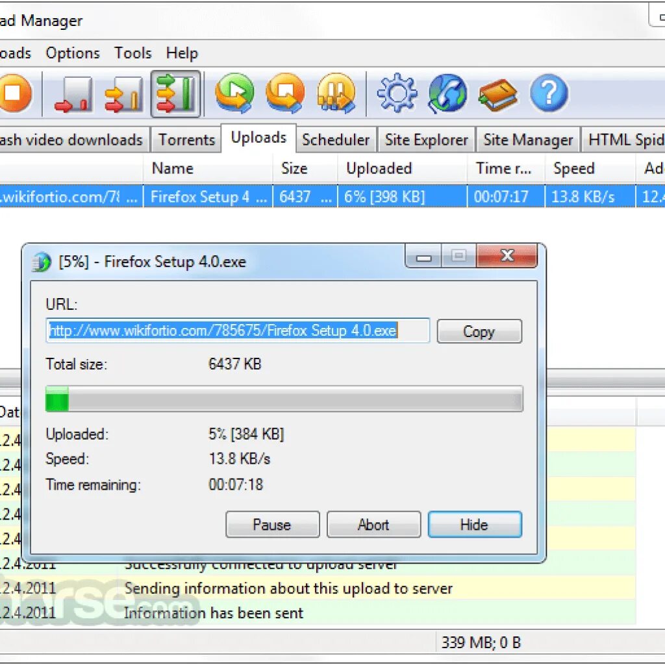Sort uploads by Name column header

[x=208, y=168]
